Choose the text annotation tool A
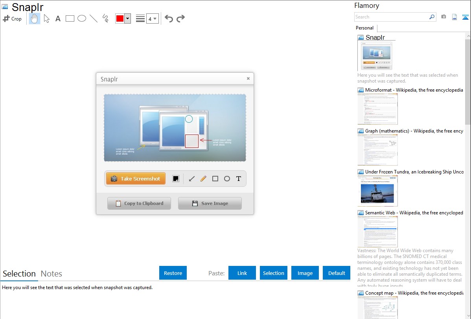Screen dimensions: 471x319 58,18
